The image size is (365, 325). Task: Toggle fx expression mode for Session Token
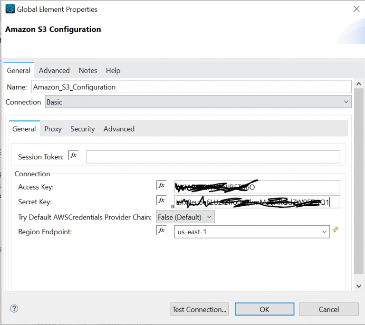click(x=73, y=155)
